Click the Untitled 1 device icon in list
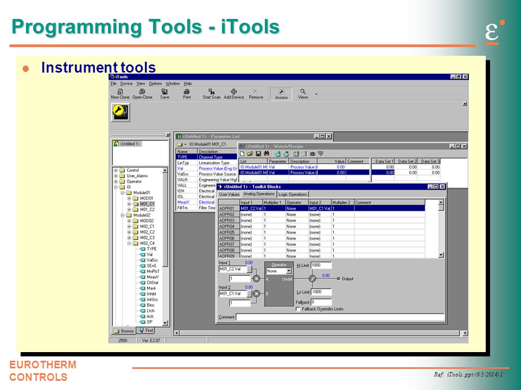The width and height of the screenshot is (521, 390). [x=116, y=144]
